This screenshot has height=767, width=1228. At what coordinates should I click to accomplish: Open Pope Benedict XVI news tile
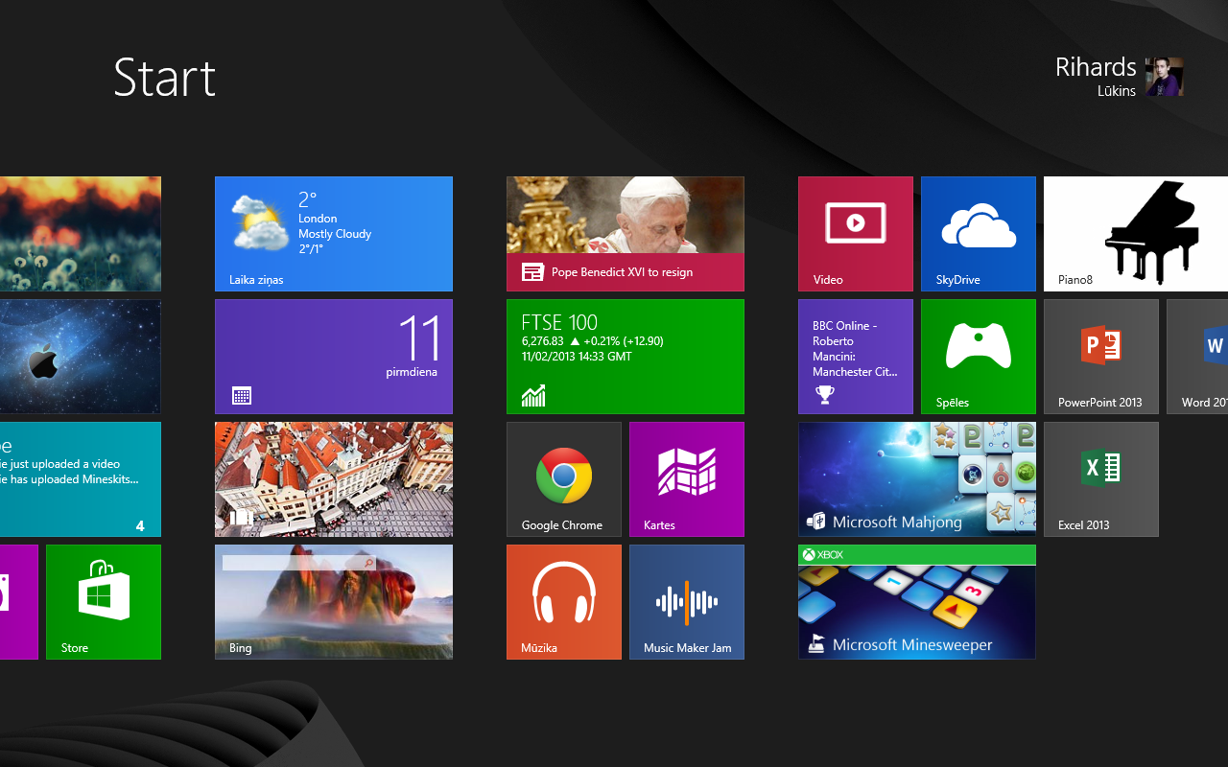(626, 234)
